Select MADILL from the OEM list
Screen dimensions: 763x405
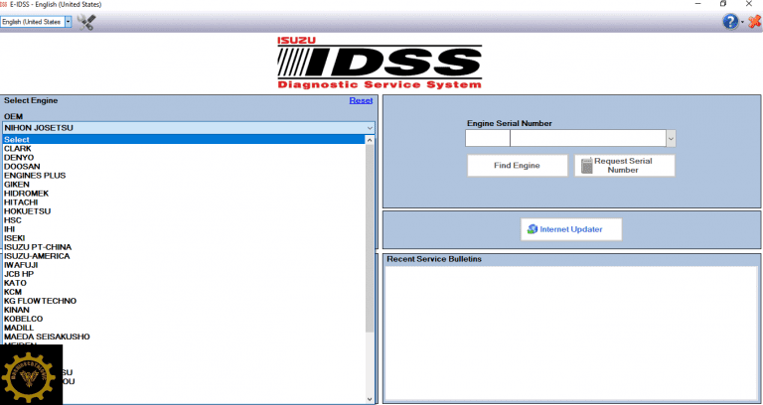184,329
